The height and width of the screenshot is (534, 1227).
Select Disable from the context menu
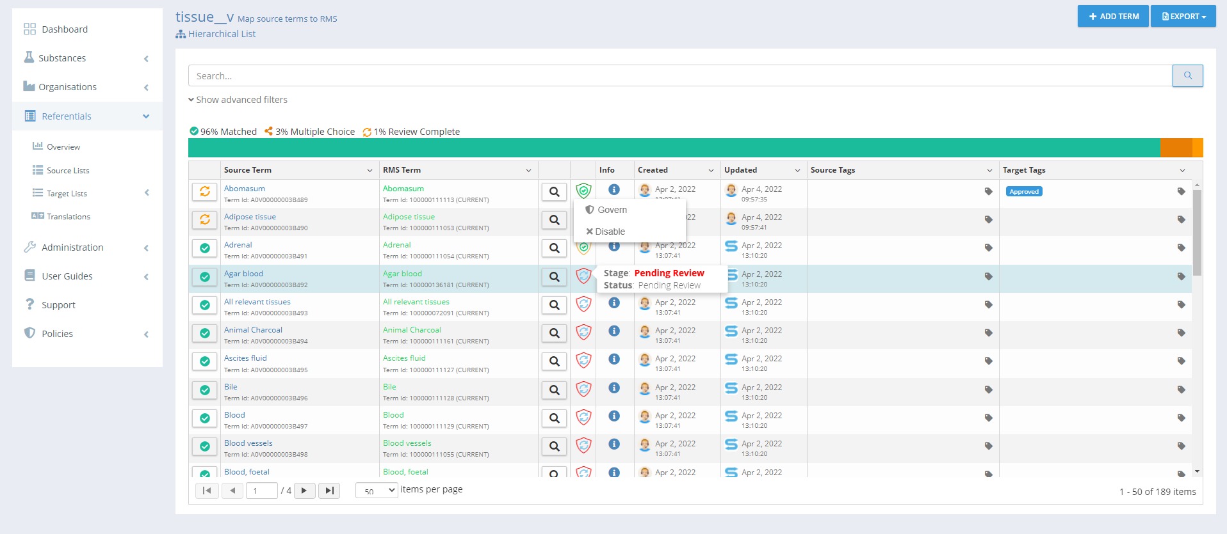610,232
